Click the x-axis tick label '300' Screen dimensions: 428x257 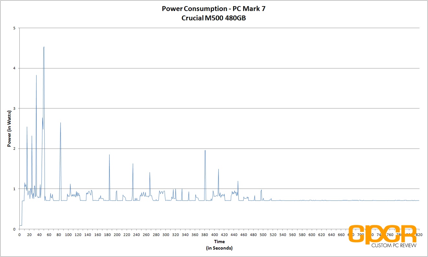click(x=166, y=235)
